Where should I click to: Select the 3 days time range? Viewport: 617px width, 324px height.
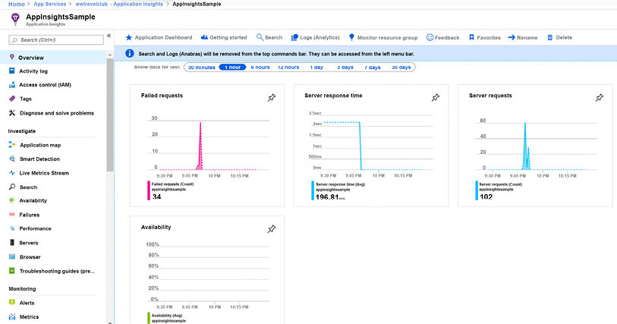coord(345,68)
